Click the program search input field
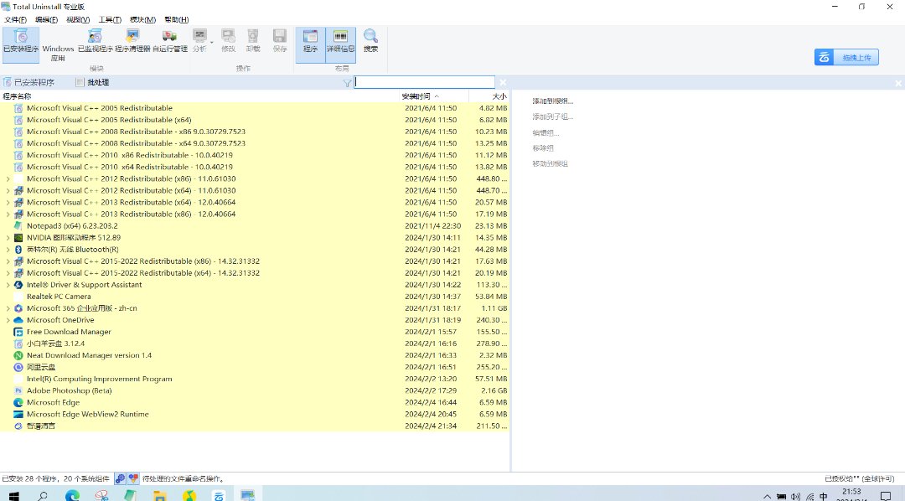The image size is (905, 501). tap(424, 82)
